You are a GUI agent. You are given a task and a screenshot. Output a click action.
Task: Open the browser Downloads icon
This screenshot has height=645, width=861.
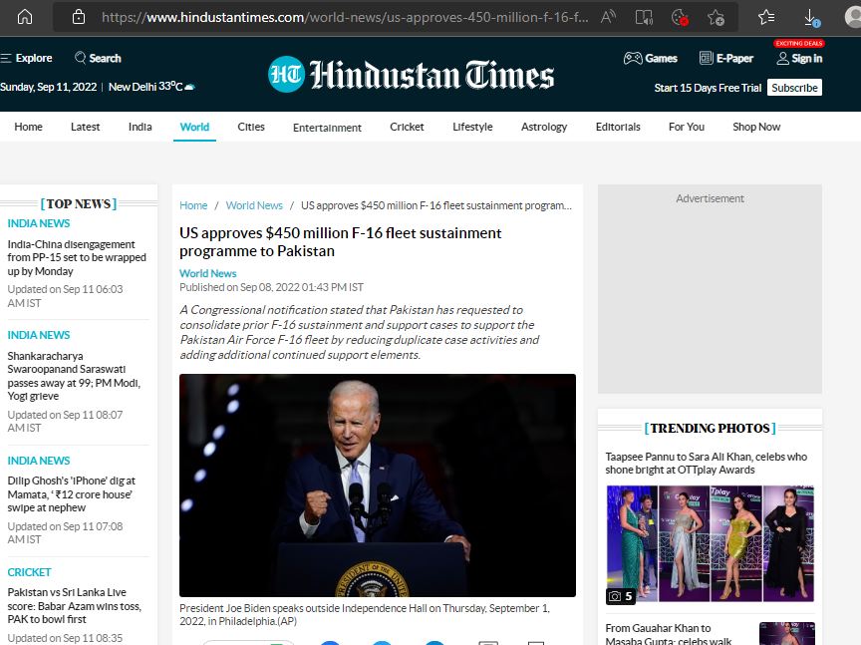click(811, 18)
